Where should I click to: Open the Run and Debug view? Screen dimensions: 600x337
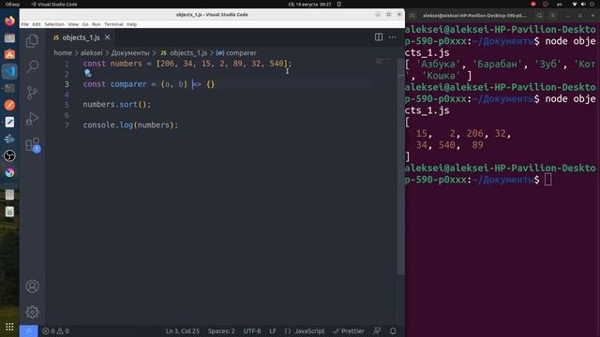click(32, 119)
